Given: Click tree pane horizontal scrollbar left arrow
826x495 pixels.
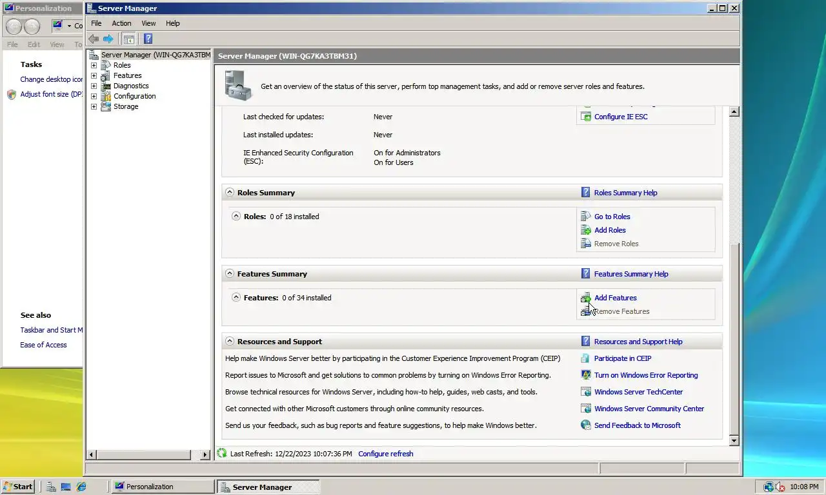Looking at the screenshot, I should click(x=92, y=454).
